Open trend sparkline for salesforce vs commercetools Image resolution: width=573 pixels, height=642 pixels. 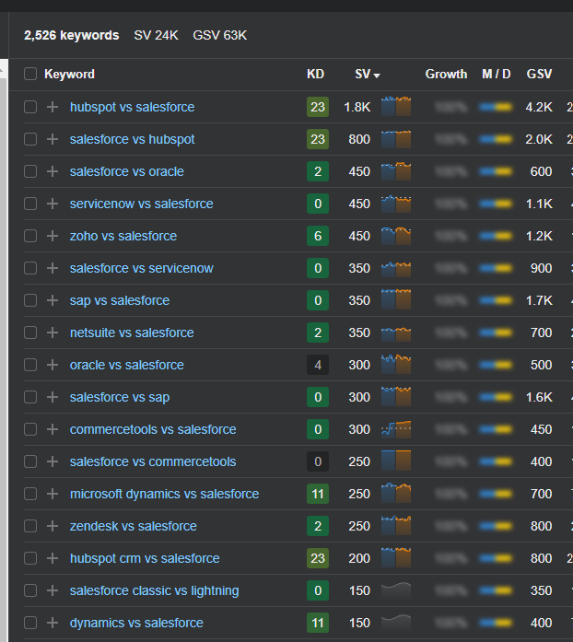point(396,461)
